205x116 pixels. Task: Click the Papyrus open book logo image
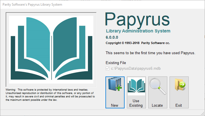51,50
